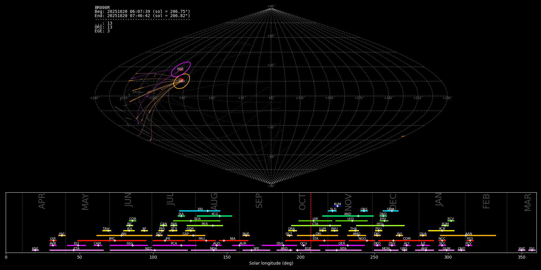This screenshot has height=270, width=541.
Task: Click the AUG month label
Action: (x=214, y=201)
